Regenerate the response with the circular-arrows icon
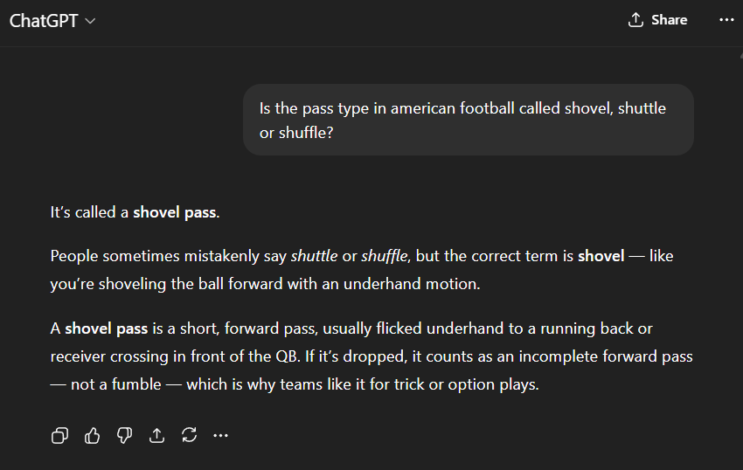The image size is (743, 470). pyautogui.click(x=189, y=435)
